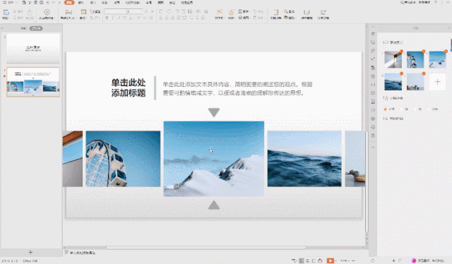Screen dimensions: 452x264
Task: Click the slide title text placeholder
Action: pyautogui.click(x=129, y=88)
